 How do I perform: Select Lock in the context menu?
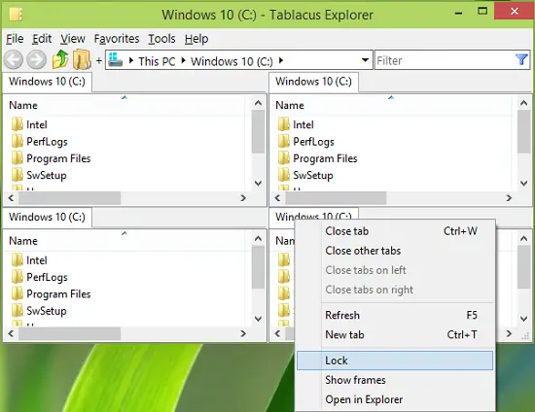pos(395,360)
